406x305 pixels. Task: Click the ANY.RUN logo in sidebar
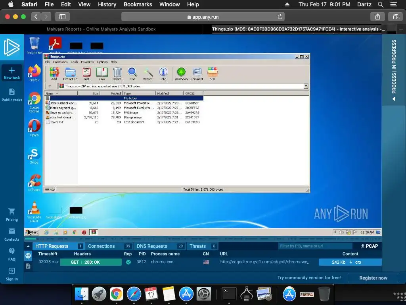point(11,47)
